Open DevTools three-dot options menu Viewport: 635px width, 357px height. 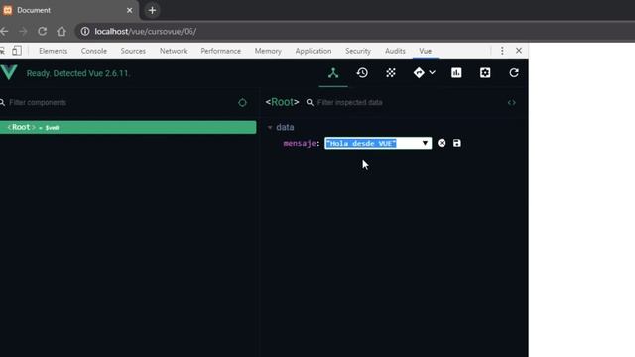point(502,51)
